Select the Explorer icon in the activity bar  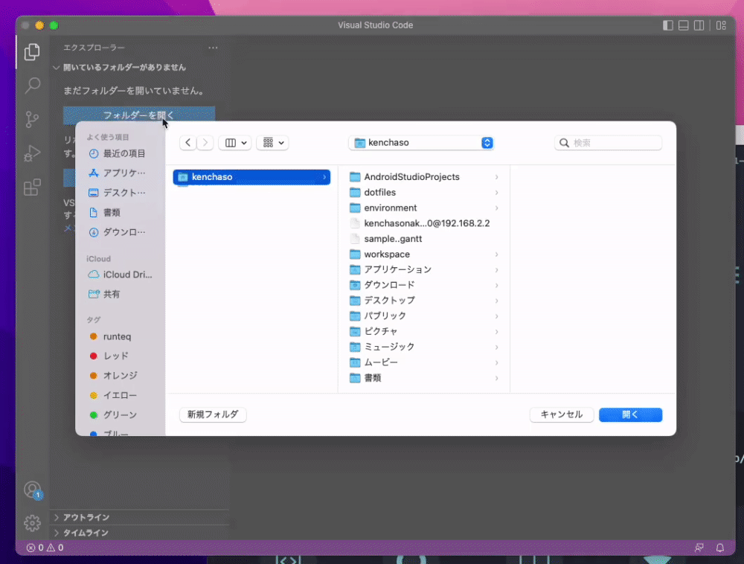point(32,52)
